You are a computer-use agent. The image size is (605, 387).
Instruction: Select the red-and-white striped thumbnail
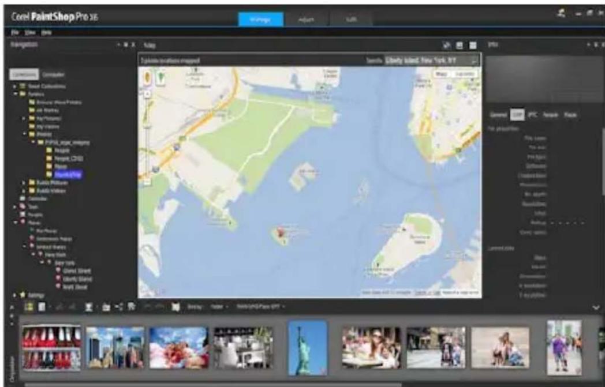[52, 348]
